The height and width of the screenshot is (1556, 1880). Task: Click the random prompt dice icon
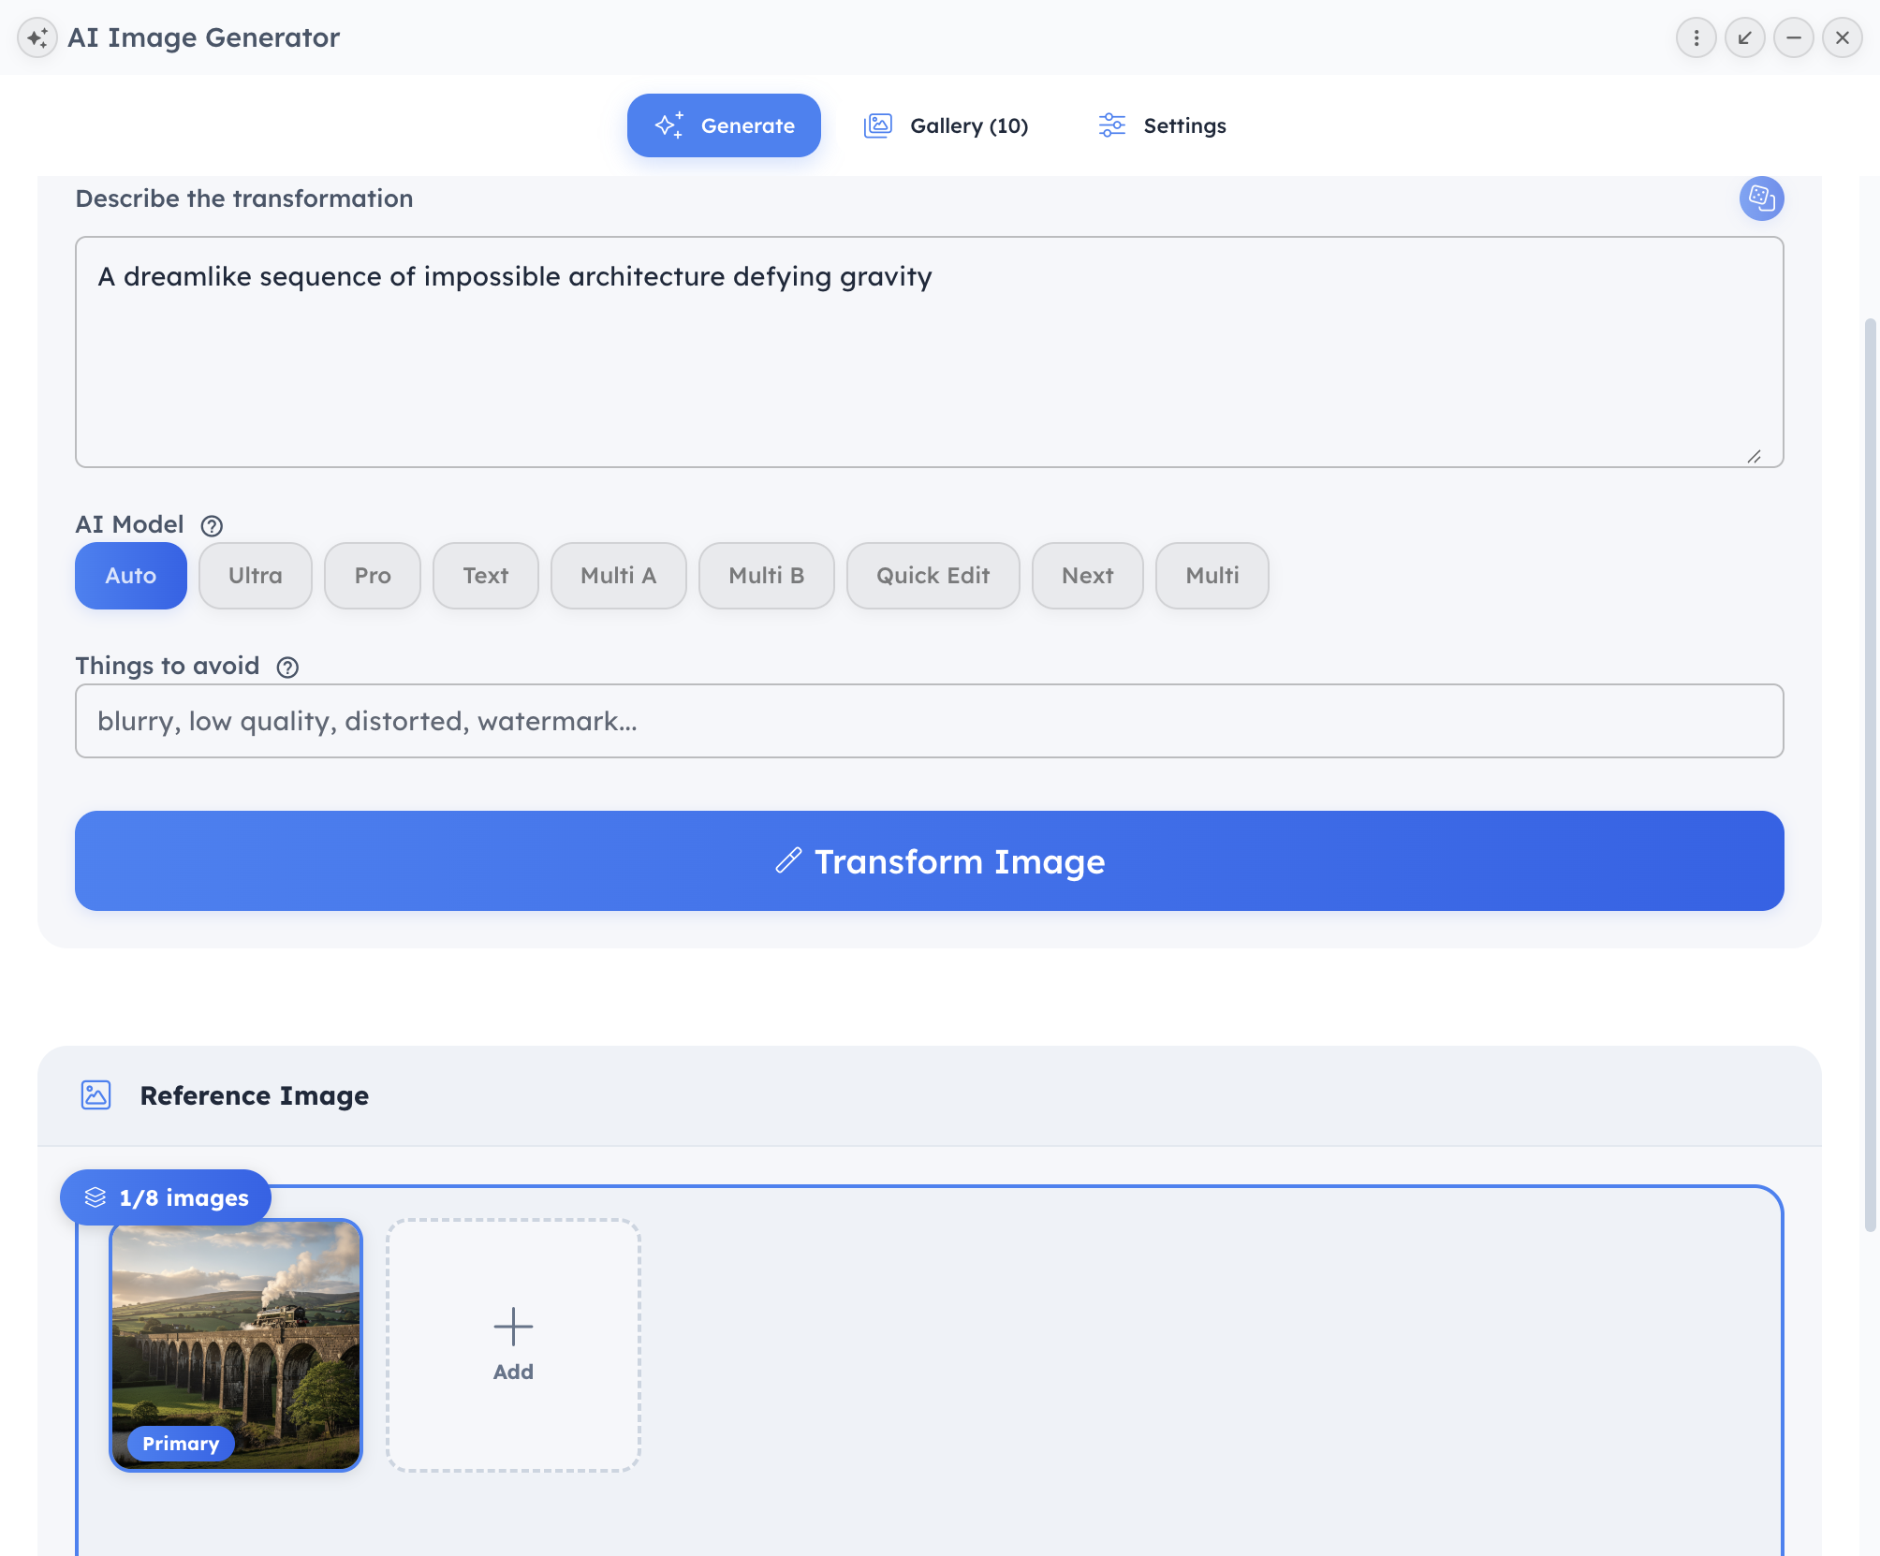click(x=1761, y=198)
